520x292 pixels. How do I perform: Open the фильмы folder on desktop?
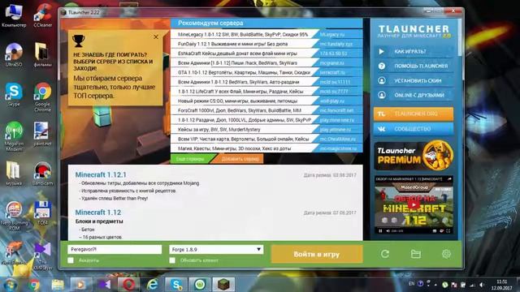43,55
